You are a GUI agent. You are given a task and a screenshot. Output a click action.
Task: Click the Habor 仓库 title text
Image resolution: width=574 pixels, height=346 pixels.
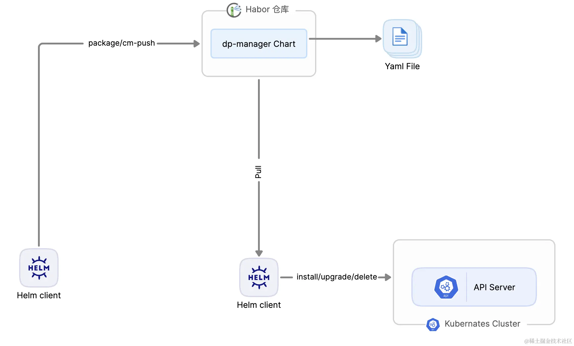click(267, 10)
